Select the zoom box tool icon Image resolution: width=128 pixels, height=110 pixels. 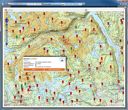tap(6, 10)
